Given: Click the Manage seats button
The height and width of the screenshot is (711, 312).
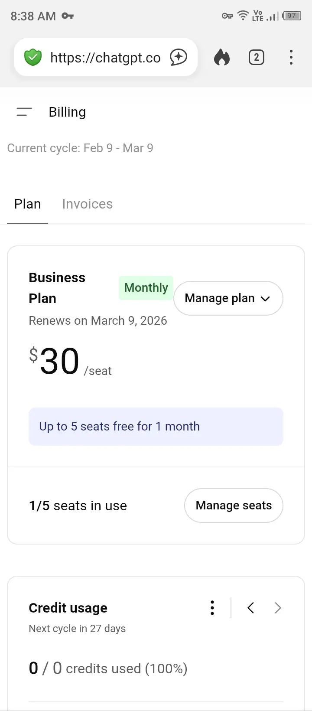Looking at the screenshot, I should pos(234,506).
